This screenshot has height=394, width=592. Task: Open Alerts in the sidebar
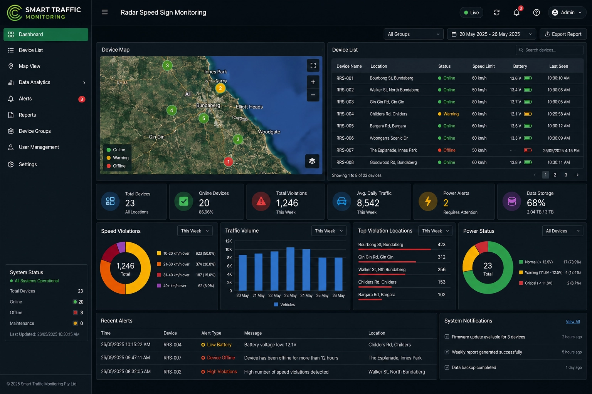46,99
